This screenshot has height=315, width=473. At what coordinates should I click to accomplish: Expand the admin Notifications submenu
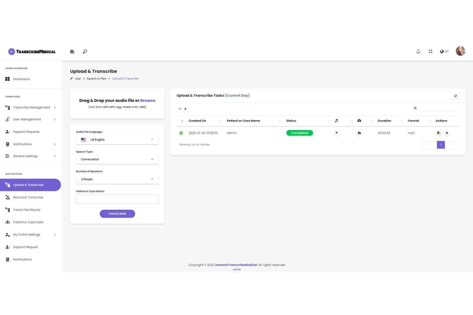point(31,144)
